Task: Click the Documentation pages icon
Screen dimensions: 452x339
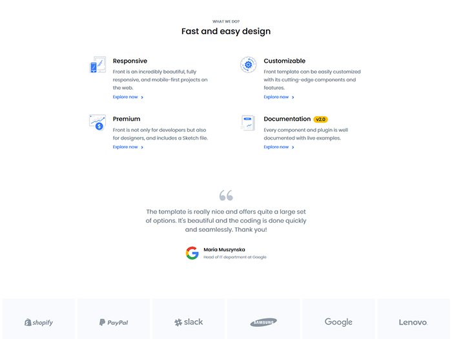Action: click(x=248, y=123)
